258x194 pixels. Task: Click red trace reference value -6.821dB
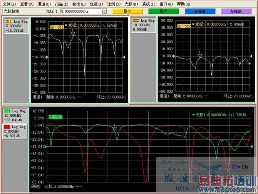[x=12, y=136]
